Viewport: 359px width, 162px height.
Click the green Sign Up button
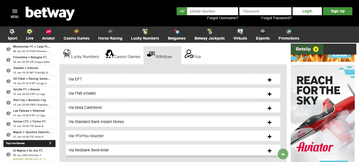(x=337, y=11)
